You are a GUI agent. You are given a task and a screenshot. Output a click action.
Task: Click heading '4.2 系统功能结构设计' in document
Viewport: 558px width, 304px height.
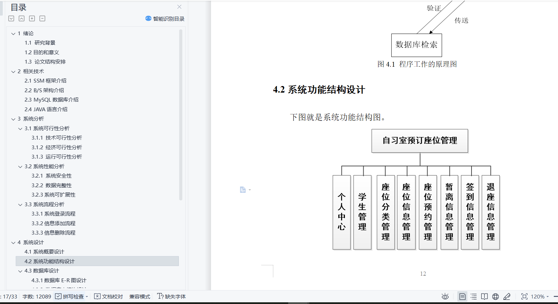[x=319, y=90]
